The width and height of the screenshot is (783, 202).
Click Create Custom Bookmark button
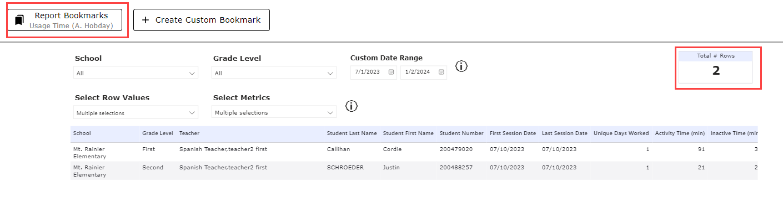202,20
